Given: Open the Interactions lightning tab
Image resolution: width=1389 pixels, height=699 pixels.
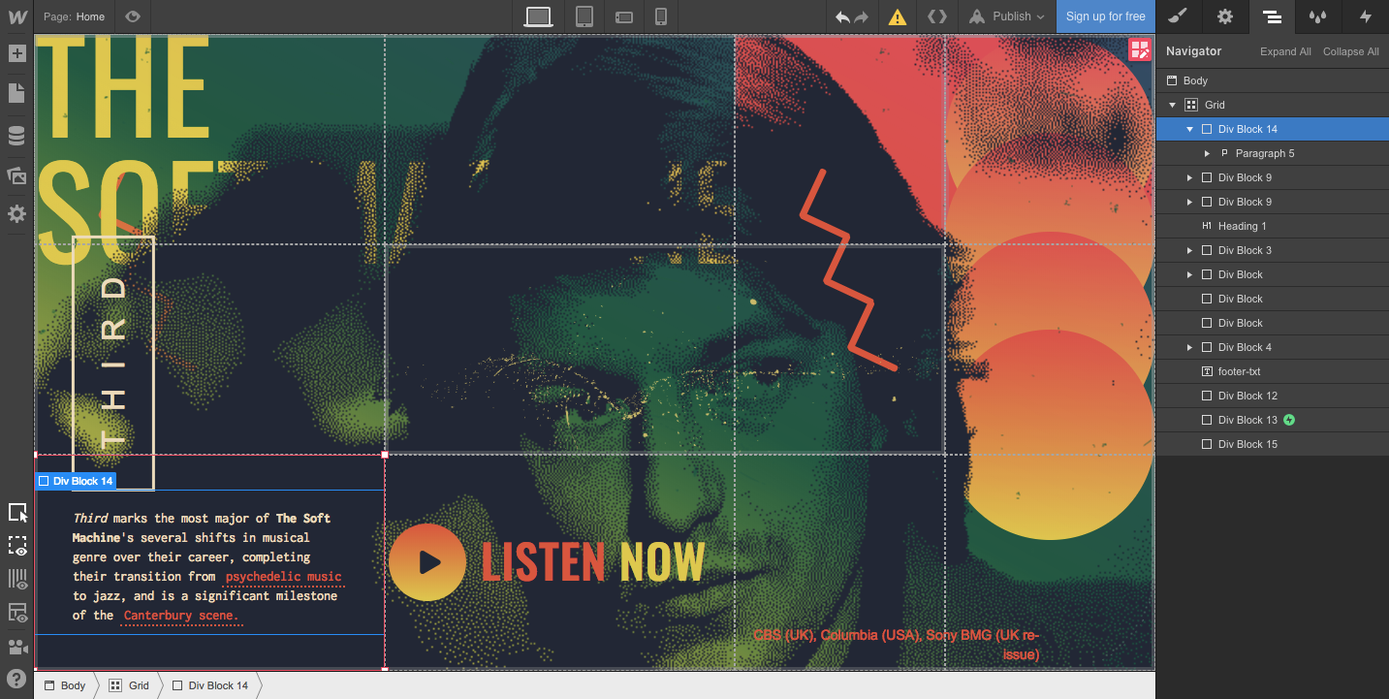Looking at the screenshot, I should [1366, 16].
